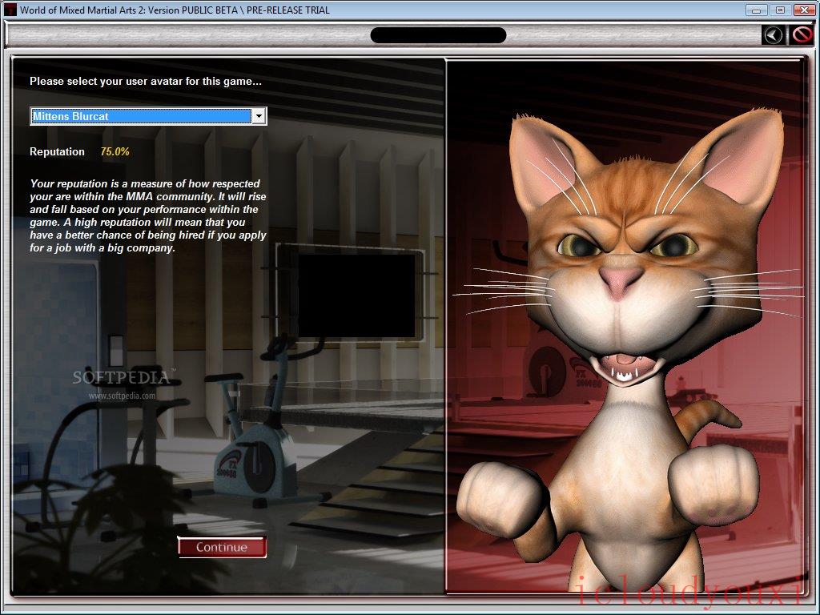This screenshot has height=615, width=820.
Task: Click the back arrow icon in top bar
Action: click(774, 35)
